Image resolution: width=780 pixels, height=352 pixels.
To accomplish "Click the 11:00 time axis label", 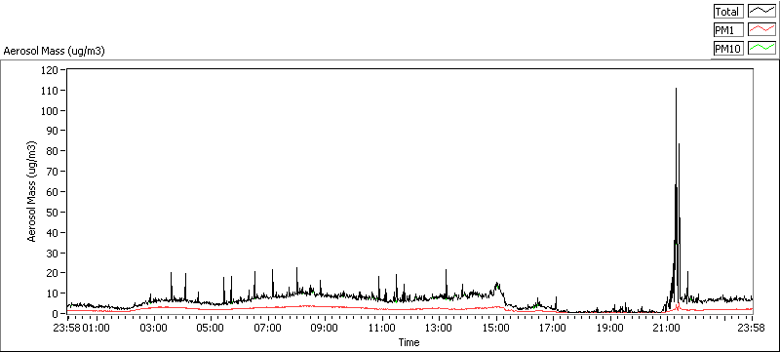I will tap(381, 328).
